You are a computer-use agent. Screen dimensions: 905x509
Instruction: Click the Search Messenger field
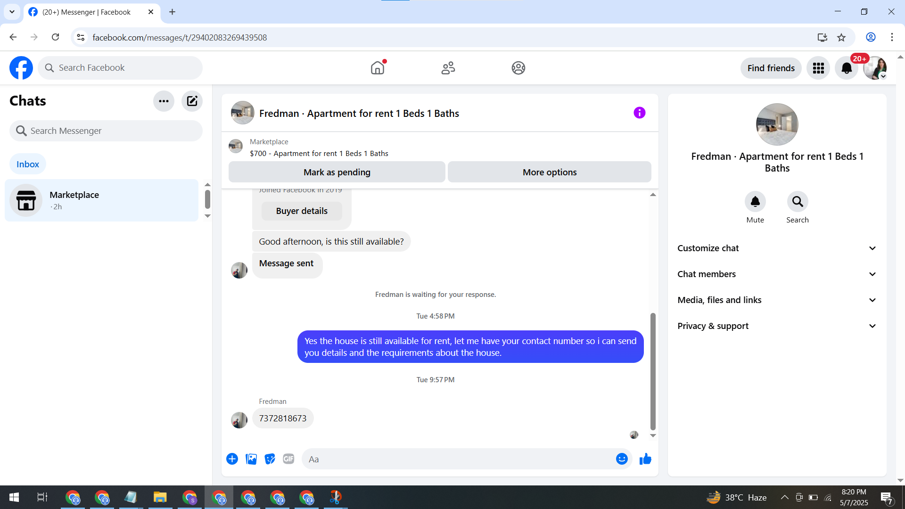click(x=106, y=131)
